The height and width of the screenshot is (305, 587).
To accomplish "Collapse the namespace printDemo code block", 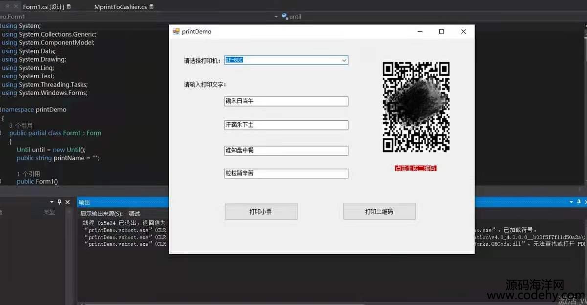I will [x=1, y=110].
